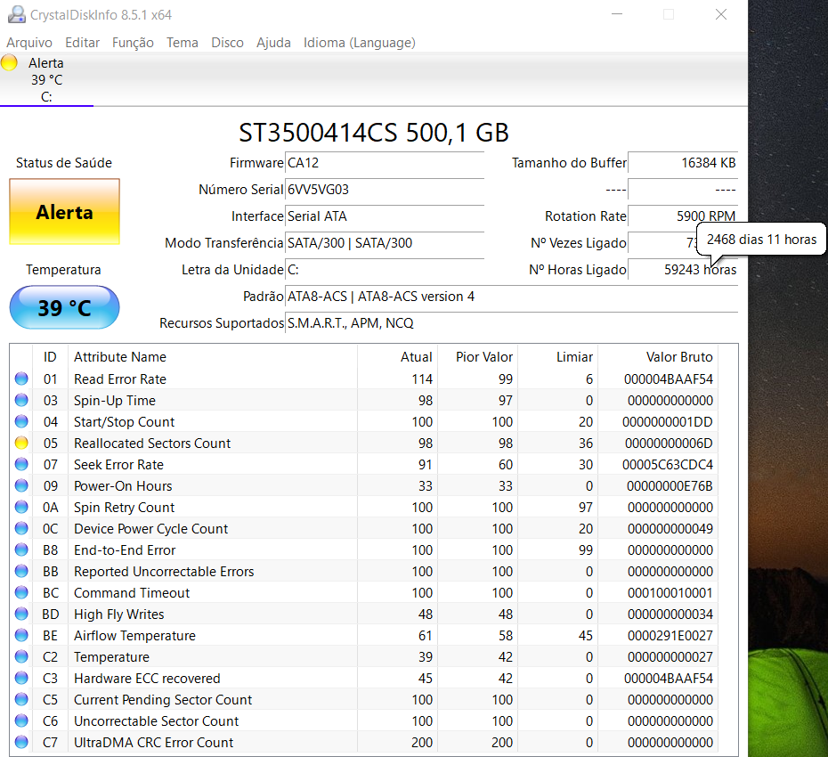This screenshot has height=757, width=828.
Task: Click the blue status dot for Start/Stop Count
Action: [21, 421]
